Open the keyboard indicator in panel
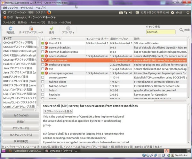 point(121,13)
